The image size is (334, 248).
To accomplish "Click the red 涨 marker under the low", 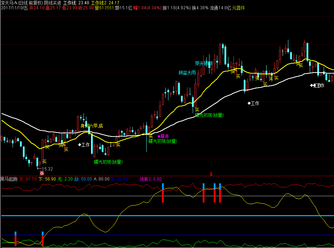I will point(42,173).
